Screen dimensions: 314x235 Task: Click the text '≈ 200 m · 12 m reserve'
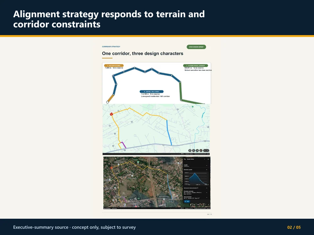(x=114, y=68)
